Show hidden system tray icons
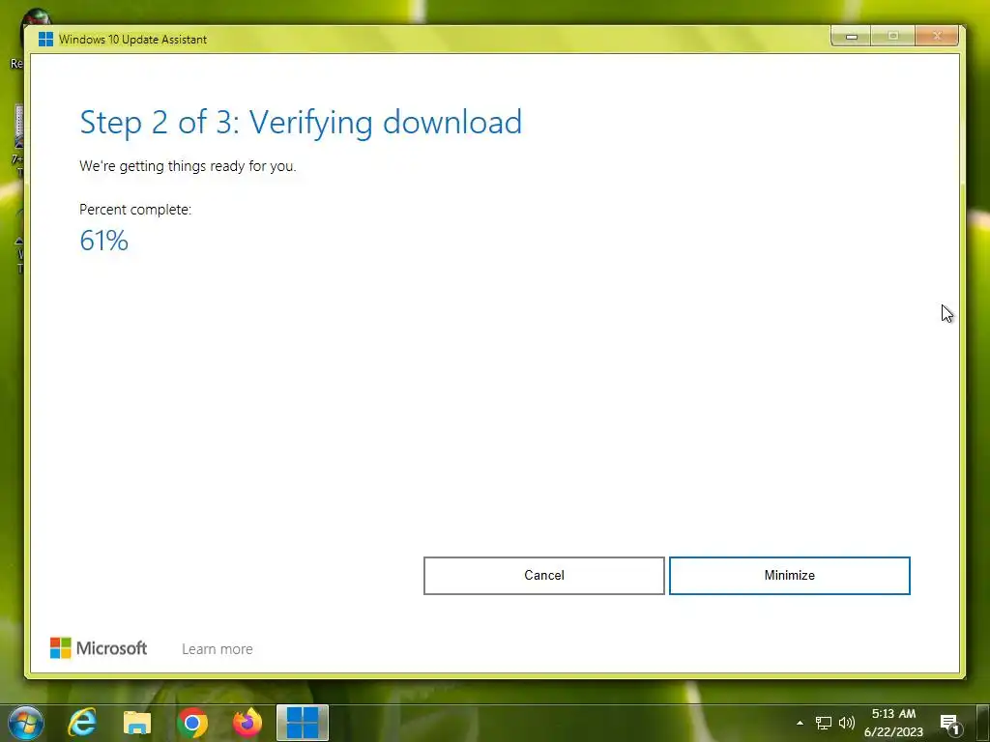Screen dimensions: 990x742 (800, 723)
